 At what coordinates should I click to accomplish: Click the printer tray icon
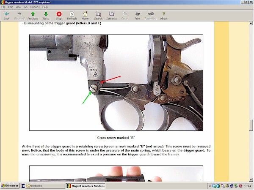227,186
